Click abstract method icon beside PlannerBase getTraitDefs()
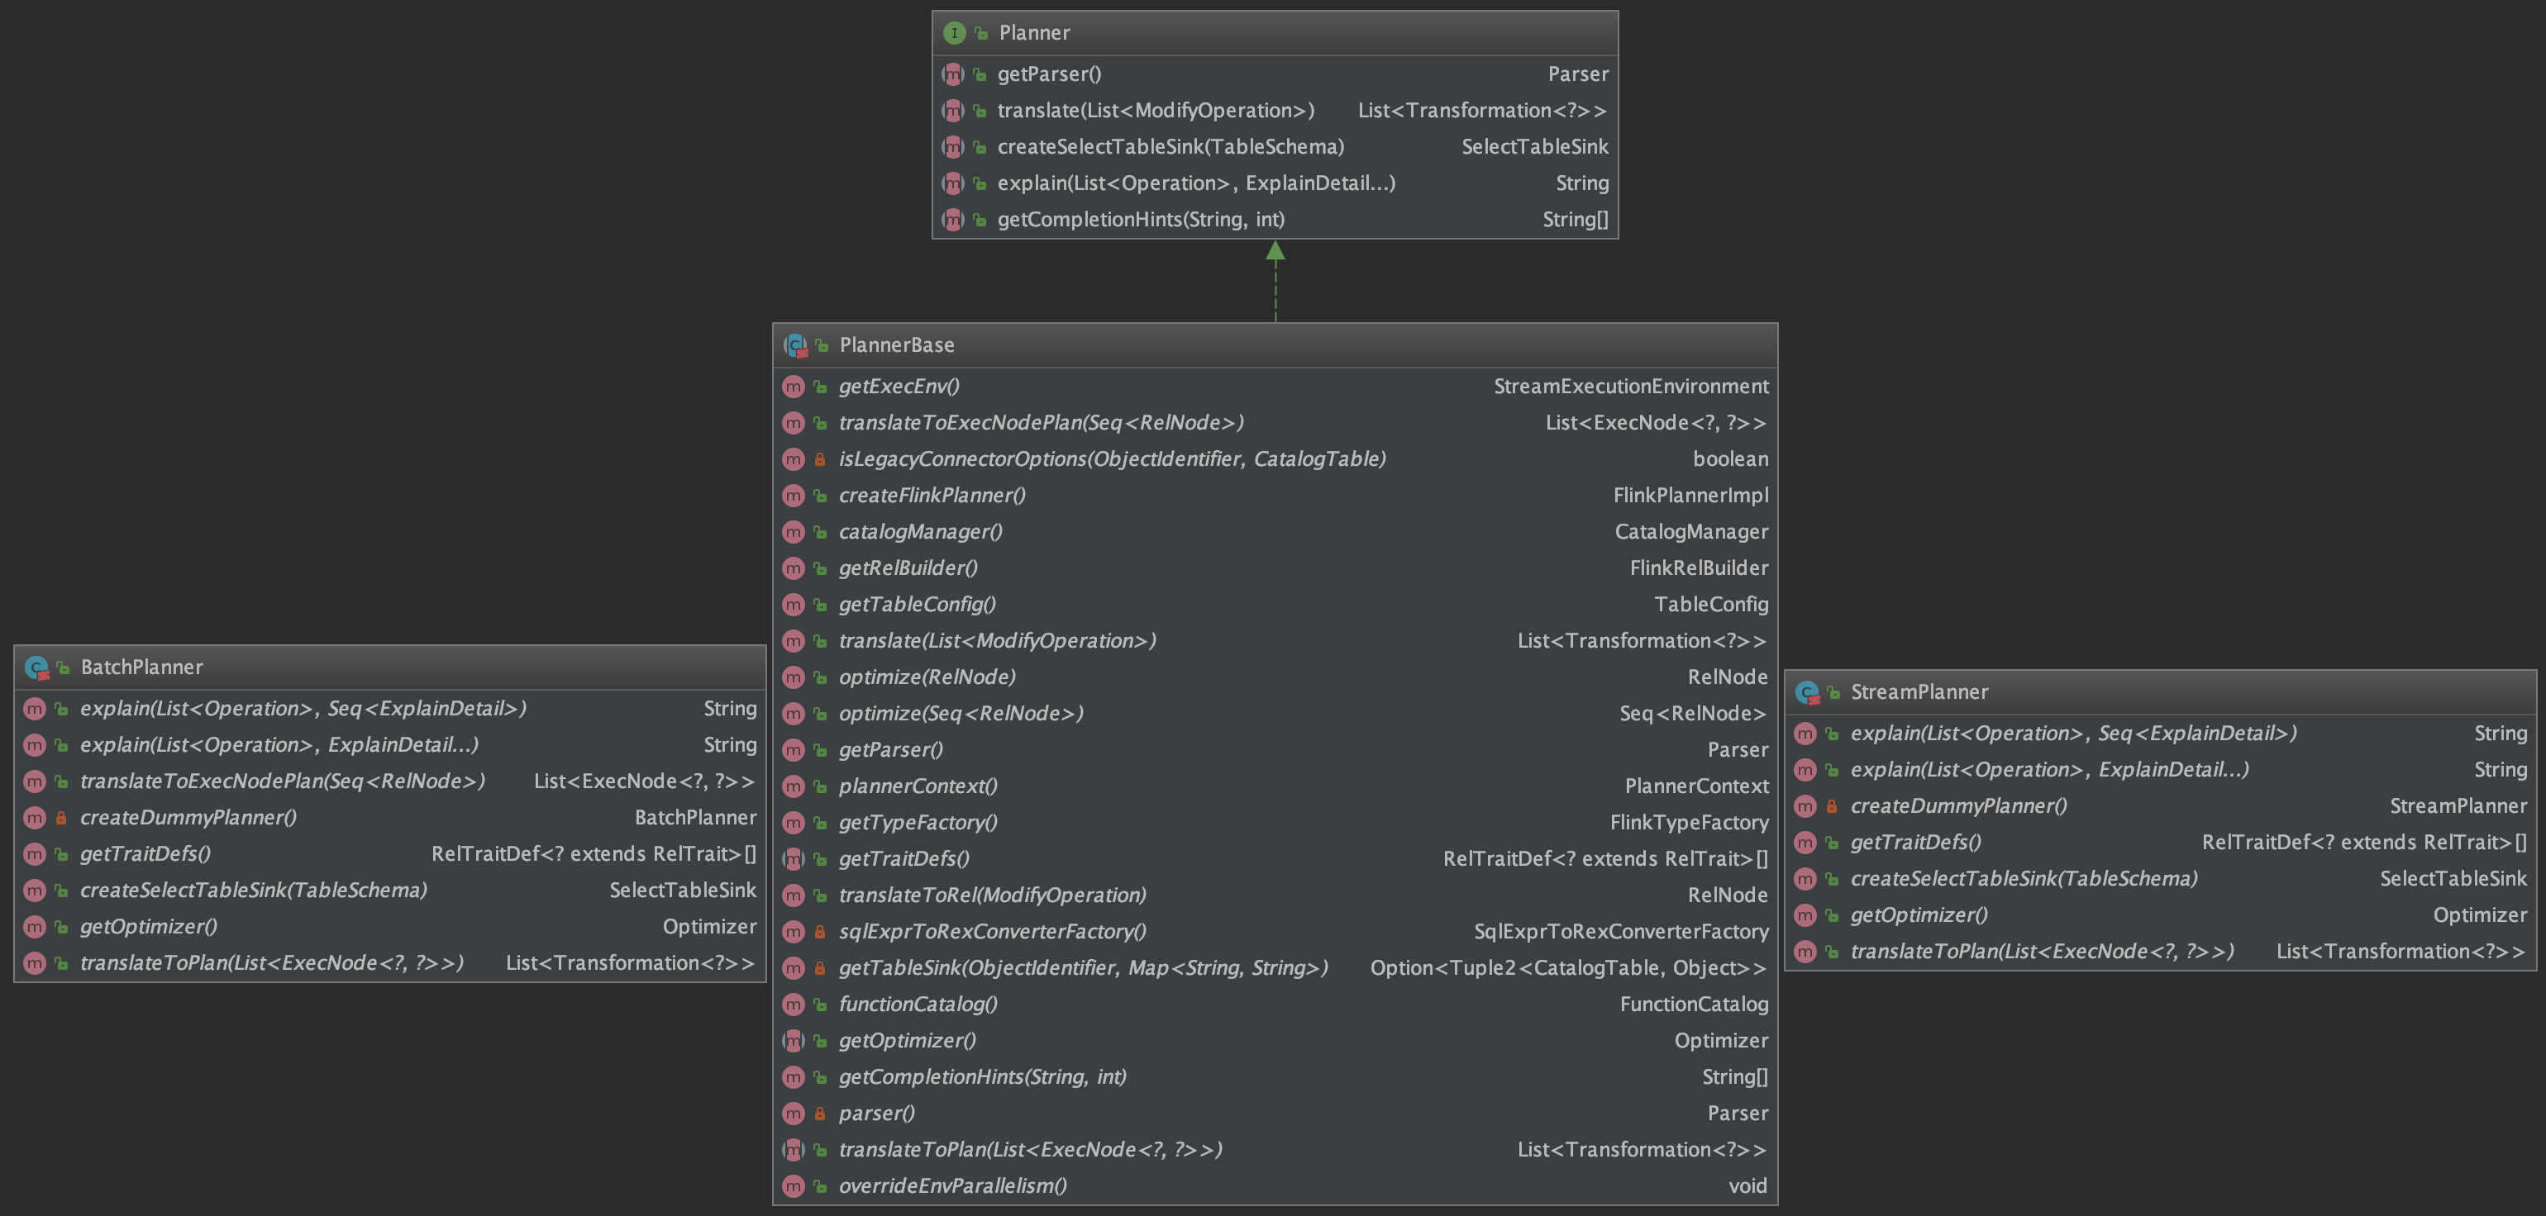The image size is (2546, 1216). coord(794,859)
